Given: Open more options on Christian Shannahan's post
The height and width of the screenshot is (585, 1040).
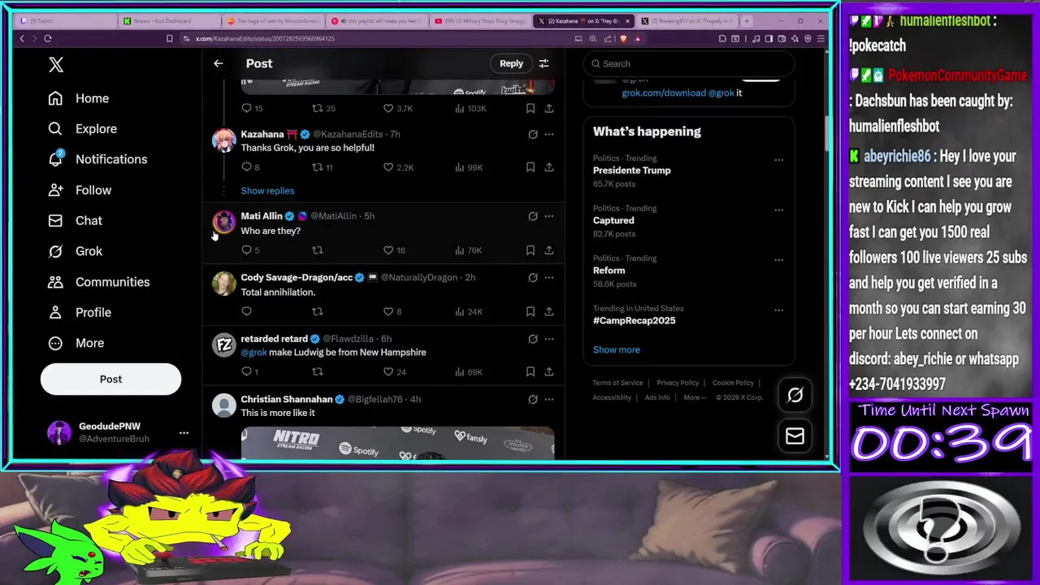Looking at the screenshot, I should click(x=549, y=399).
